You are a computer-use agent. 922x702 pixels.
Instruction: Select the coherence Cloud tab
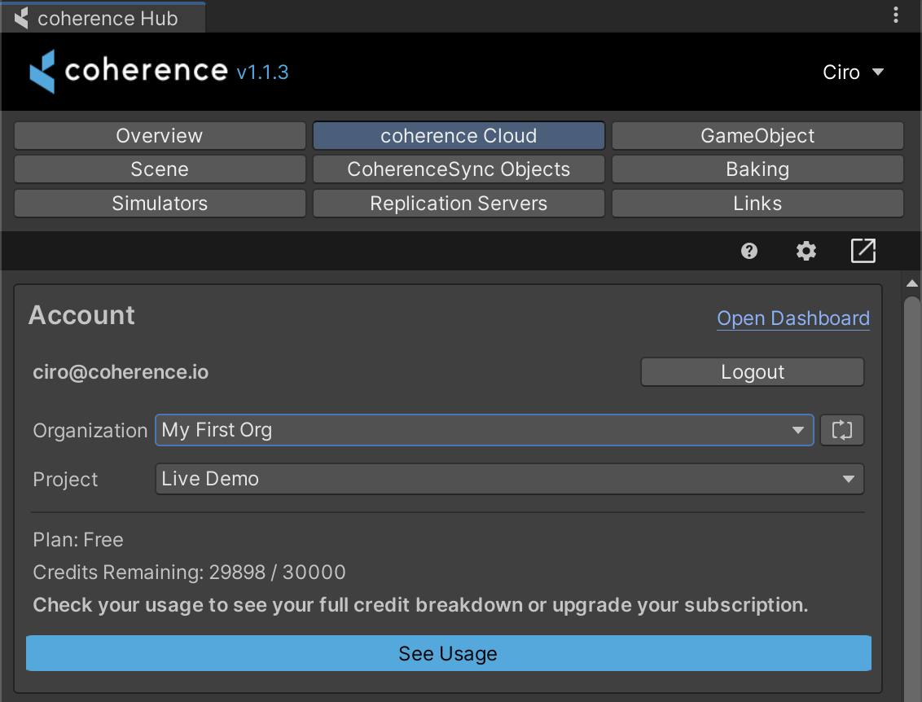coord(459,136)
